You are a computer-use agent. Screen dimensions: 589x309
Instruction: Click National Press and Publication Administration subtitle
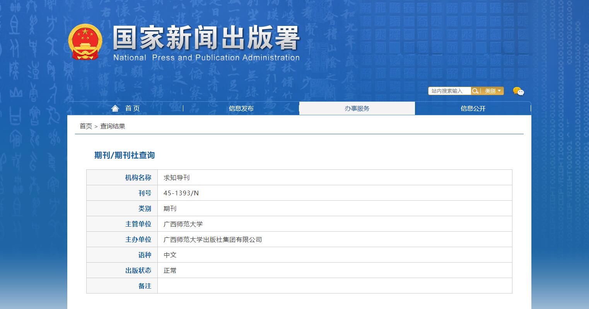coord(207,58)
